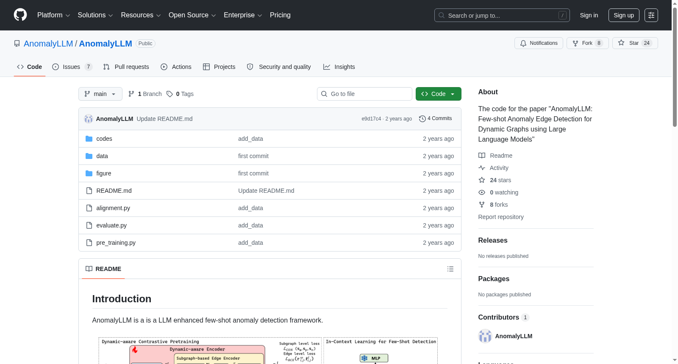
Task: Switch to the Projects tab
Action: pyautogui.click(x=219, y=67)
